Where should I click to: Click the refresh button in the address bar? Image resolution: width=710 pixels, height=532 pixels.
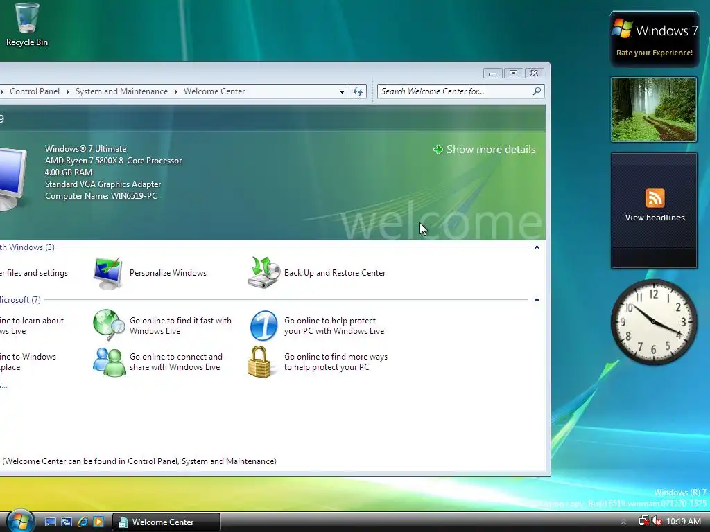(358, 91)
